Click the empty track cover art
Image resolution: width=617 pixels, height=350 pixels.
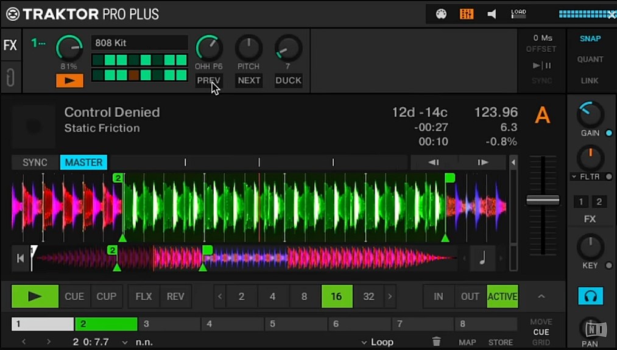click(33, 126)
